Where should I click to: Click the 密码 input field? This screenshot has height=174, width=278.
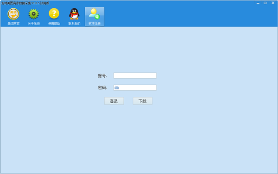pos(135,87)
